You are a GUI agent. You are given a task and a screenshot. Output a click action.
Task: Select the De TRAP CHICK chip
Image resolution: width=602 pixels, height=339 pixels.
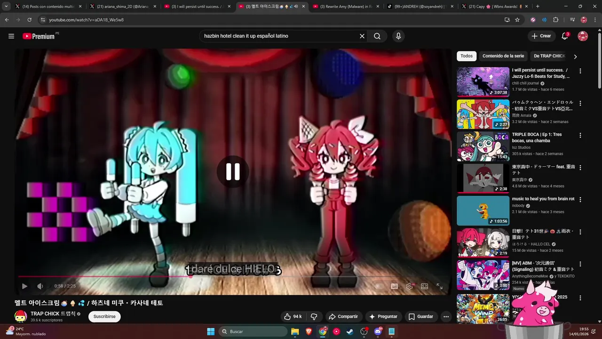point(549,56)
